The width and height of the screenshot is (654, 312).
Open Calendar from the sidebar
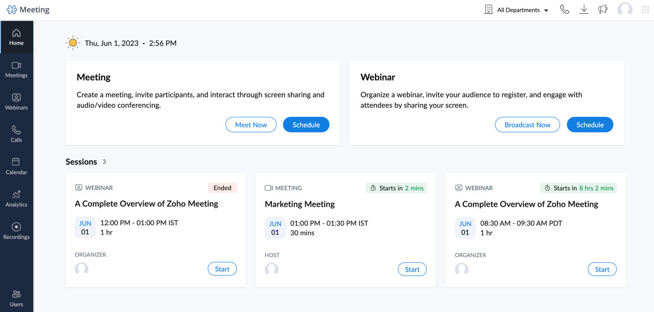point(16,167)
